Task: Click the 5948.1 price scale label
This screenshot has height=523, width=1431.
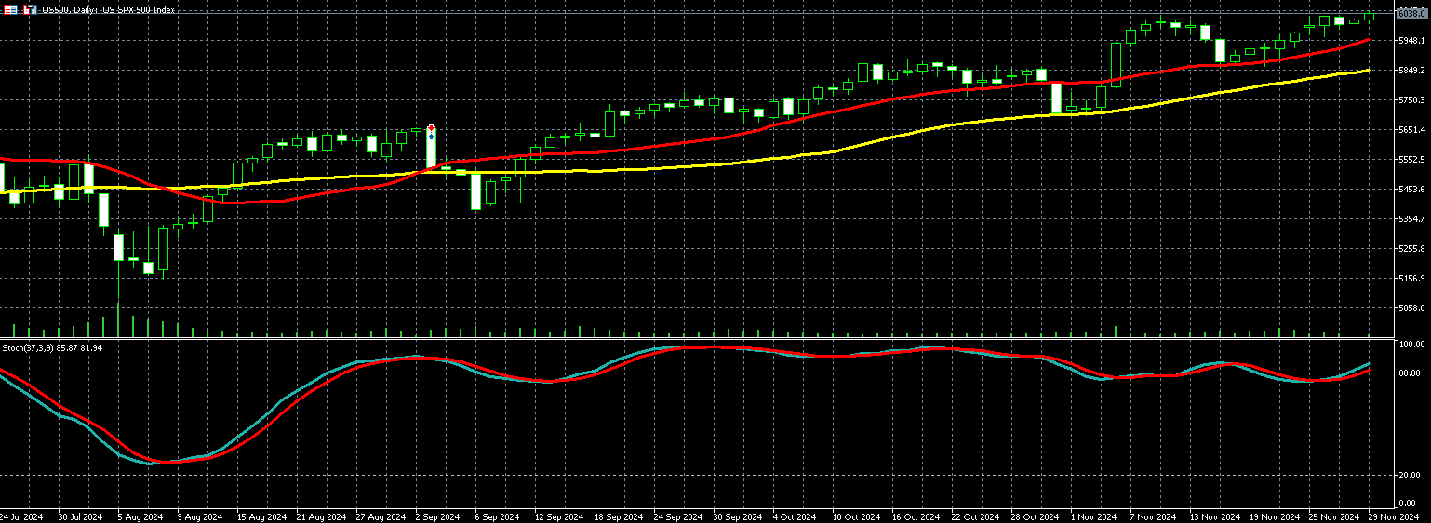Action: (1411, 41)
